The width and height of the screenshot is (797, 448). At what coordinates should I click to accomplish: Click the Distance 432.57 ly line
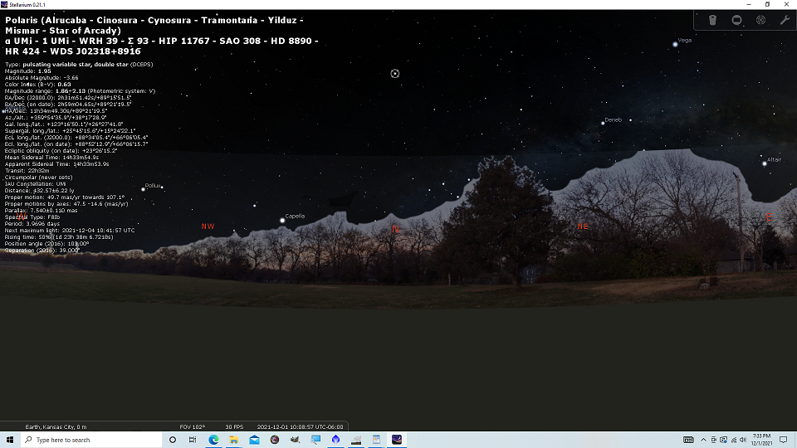click(39, 191)
